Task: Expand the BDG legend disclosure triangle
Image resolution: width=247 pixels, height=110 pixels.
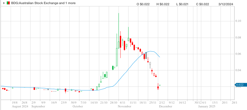Action: pos(4,3)
